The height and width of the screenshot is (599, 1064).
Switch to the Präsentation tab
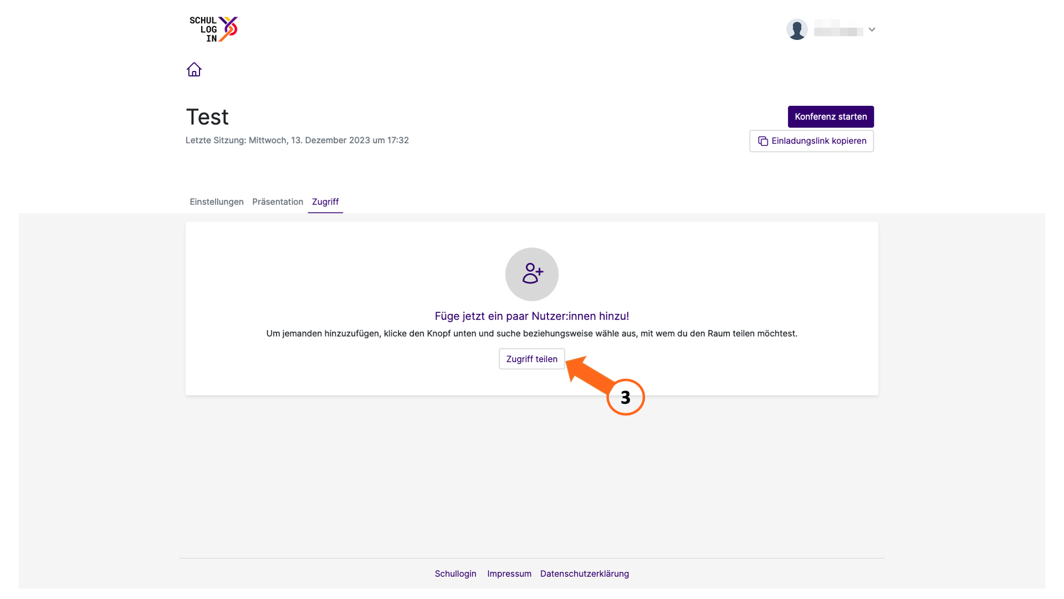click(278, 202)
